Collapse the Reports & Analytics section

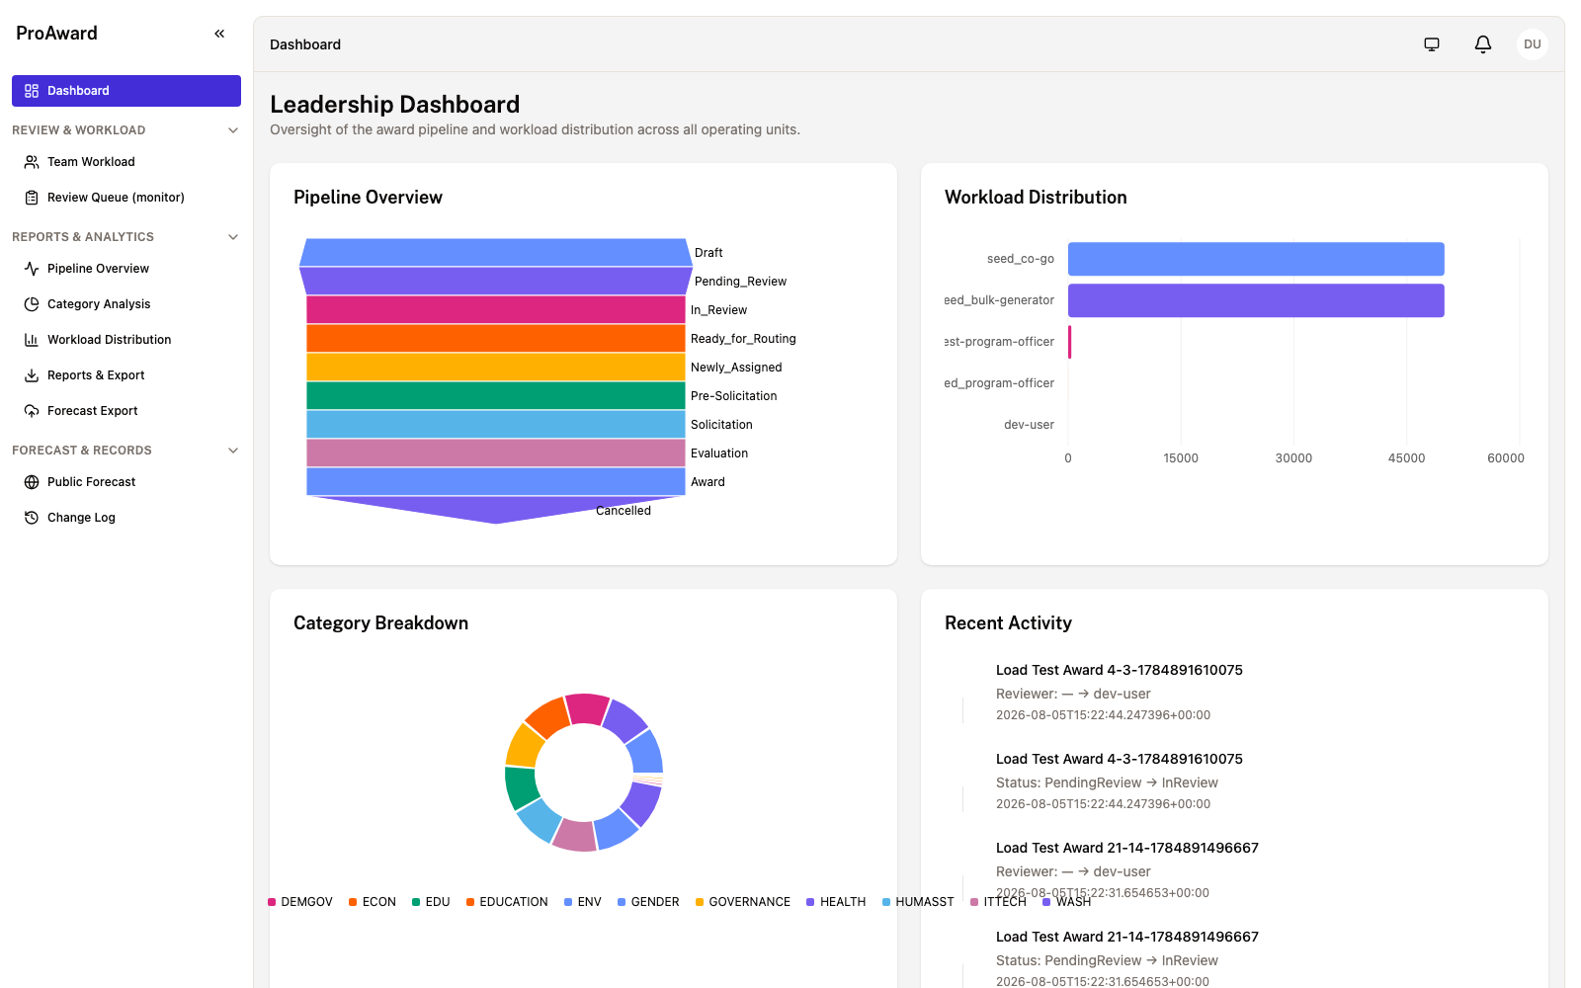tap(233, 237)
